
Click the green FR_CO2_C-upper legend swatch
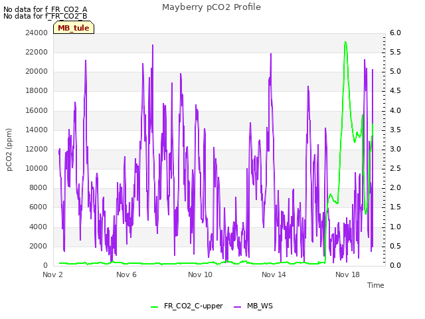coord(155,306)
